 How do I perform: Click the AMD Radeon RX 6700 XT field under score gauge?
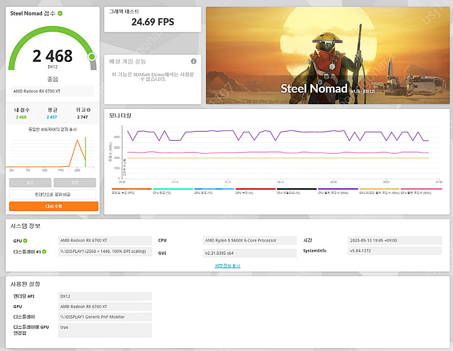click(53, 91)
